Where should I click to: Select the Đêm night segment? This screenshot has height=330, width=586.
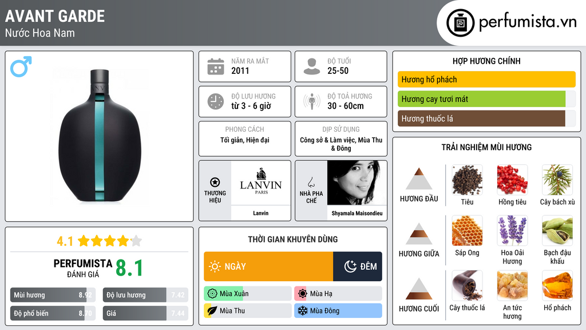coord(358,266)
